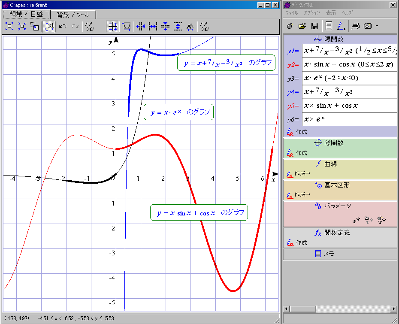Image resolution: width=399 pixels, height=324 pixels.
Task: Click the y1 expression field x+7/x−3/x²
Action: tap(350, 51)
